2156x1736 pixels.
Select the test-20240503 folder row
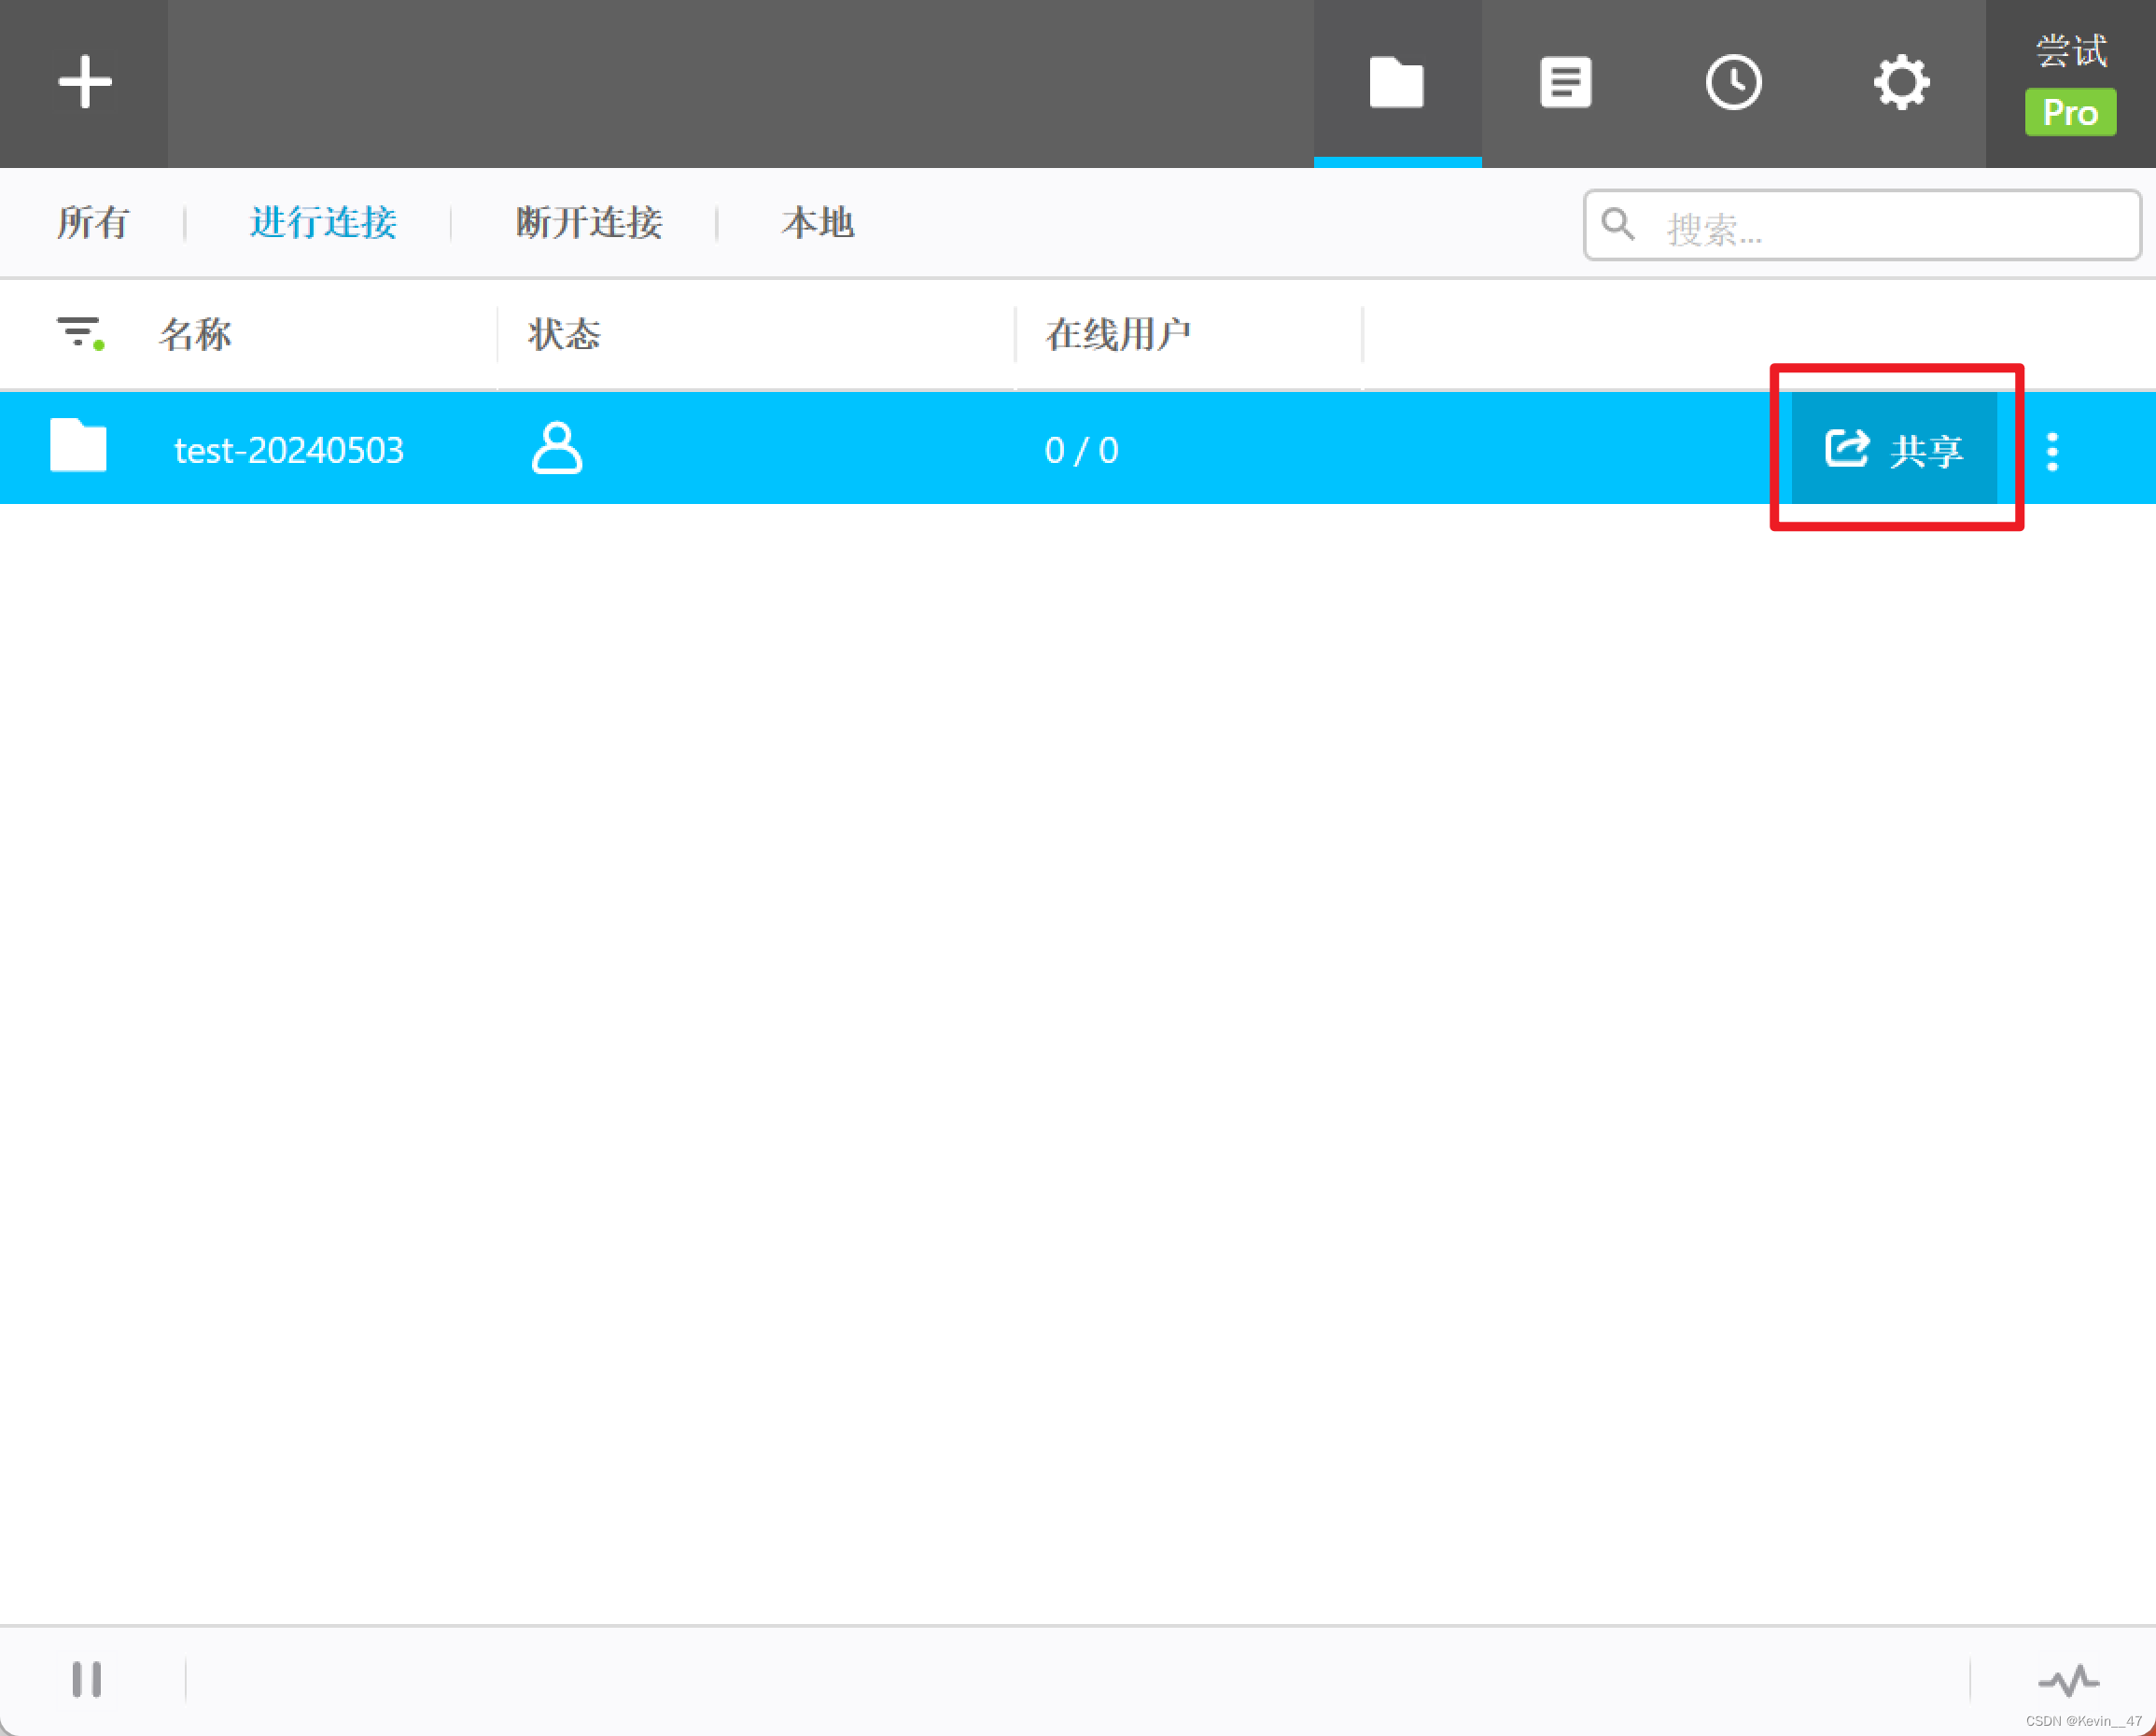click(x=289, y=450)
